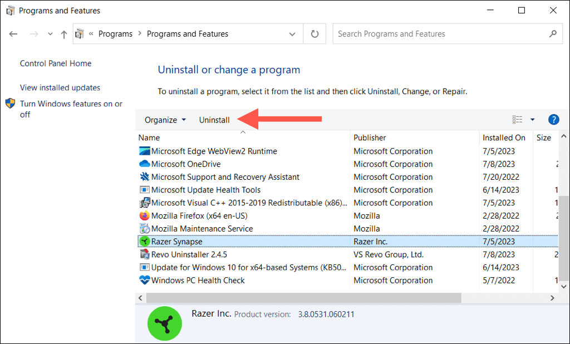Expand the view options dropdown arrow
Viewport: 570px width, 344px height.
click(532, 120)
